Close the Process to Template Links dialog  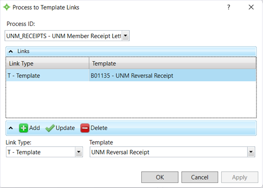tap(251, 7)
